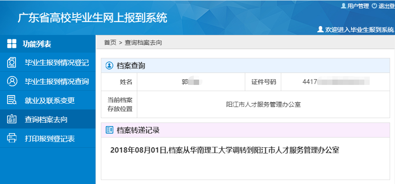Go to 首页 in the breadcrumb
The height and width of the screenshot is (184, 395).
coord(110,42)
